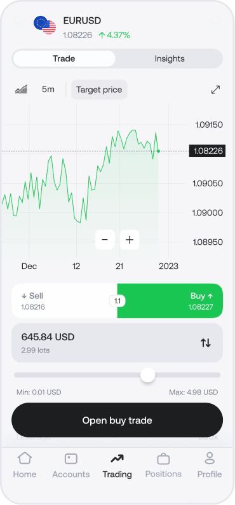
Task: Select the Buy side at 1.08227
Action: click(x=170, y=301)
